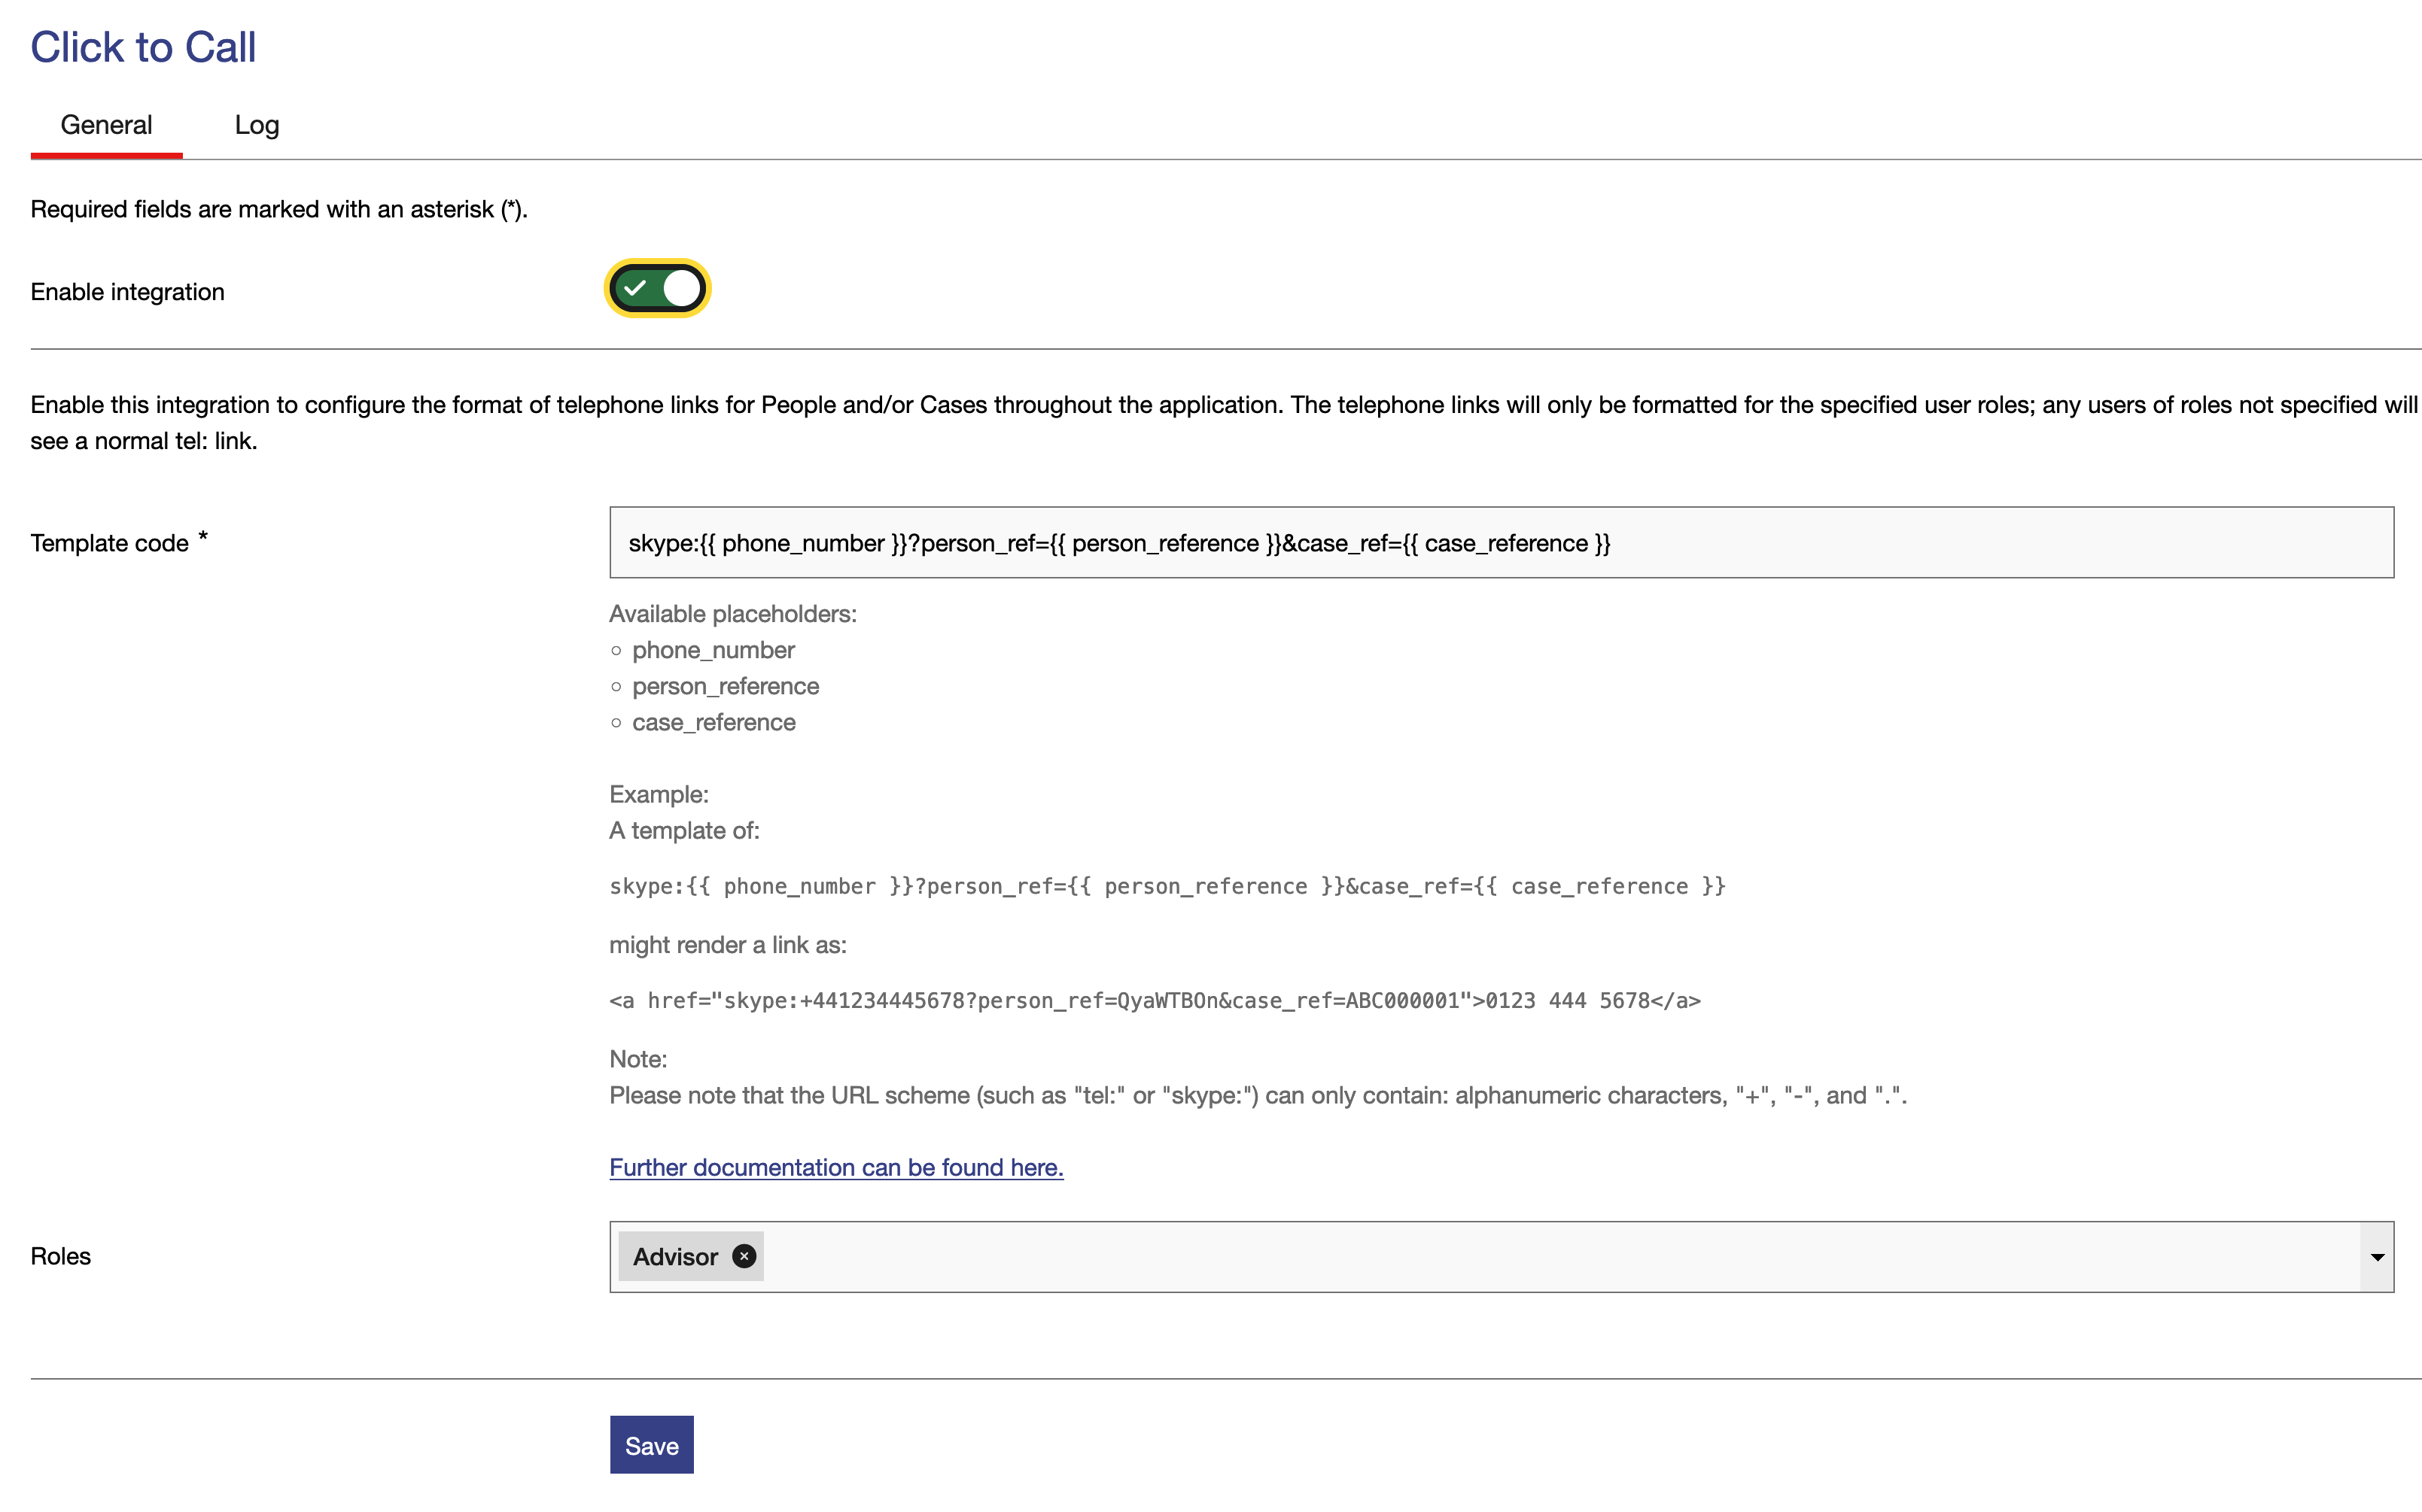Select the Advisor role chip
The height and width of the screenshot is (1512, 2422).
(x=690, y=1256)
